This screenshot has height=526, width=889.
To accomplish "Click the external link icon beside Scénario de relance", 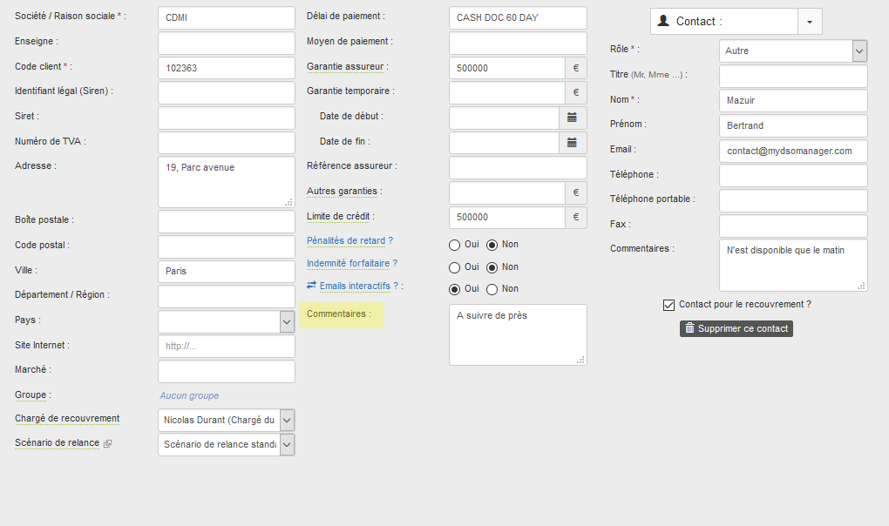I will click(x=108, y=444).
